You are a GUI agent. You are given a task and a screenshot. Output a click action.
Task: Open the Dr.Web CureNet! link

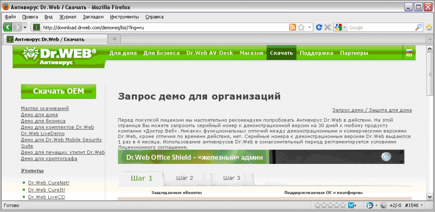(49, 183)
